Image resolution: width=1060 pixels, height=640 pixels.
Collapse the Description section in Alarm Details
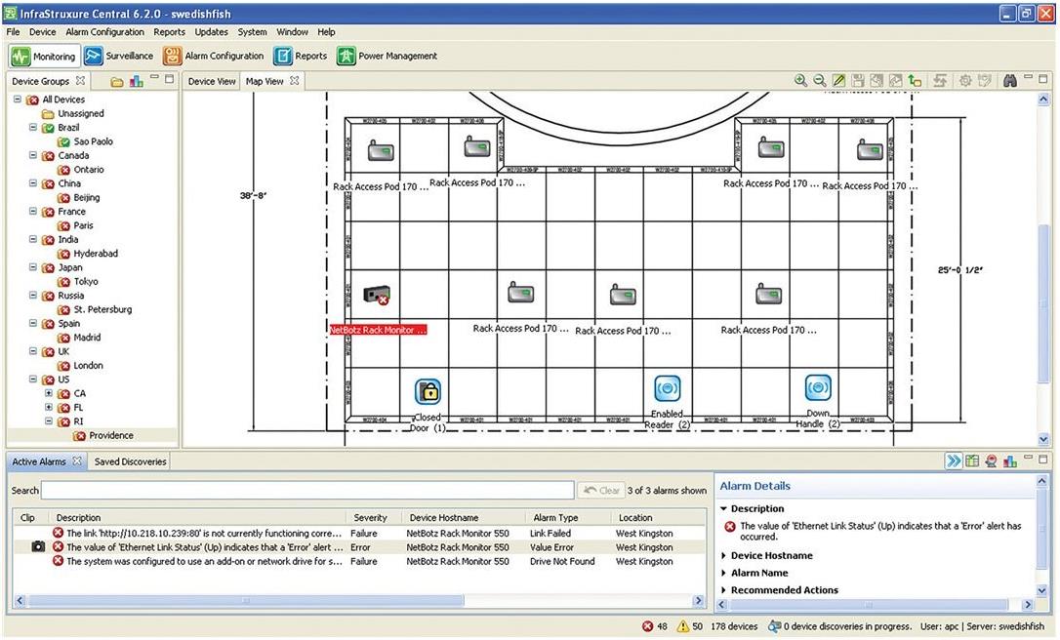[723, 508]
